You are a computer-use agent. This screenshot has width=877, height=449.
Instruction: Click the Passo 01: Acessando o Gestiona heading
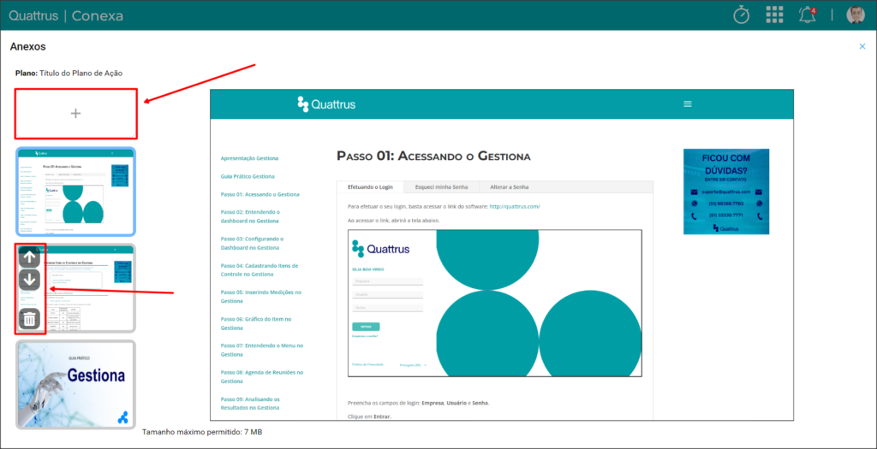(x=433, y=157)
